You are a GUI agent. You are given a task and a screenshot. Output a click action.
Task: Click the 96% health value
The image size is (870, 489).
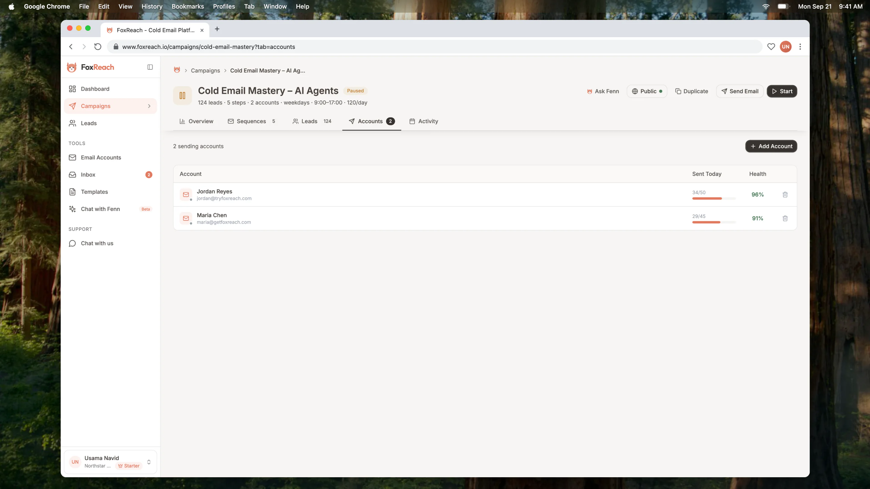[x=757, y=195]
